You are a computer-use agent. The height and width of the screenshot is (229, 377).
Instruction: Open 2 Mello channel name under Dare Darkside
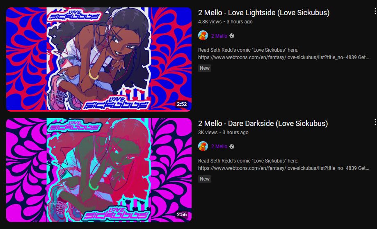coord(219,147)
